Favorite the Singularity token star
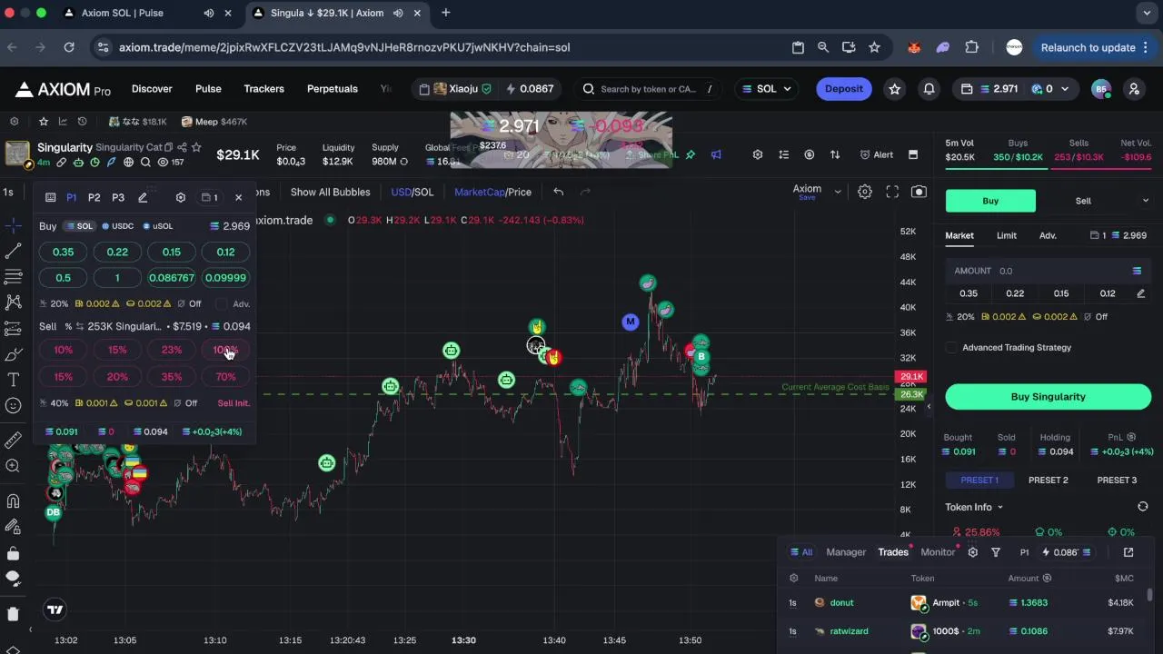This screenshot has height=654, width=1163. (x=196, y=147)
